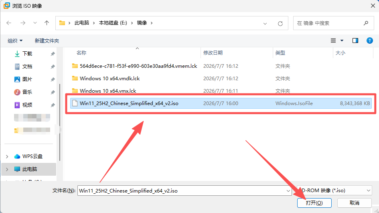
Task: Select Win11_25H2_Chinese_Simplified_x64_v2.iso file
Action: [x=221, y=103]
